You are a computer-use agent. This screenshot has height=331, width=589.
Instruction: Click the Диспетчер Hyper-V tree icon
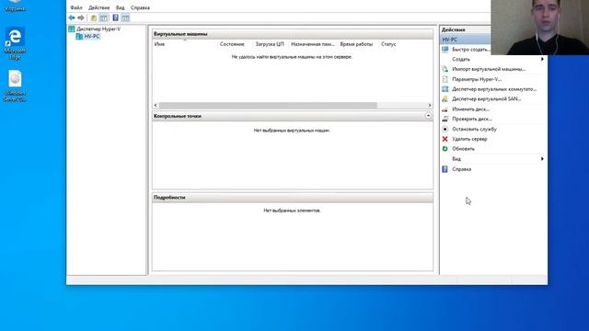click(x=72, y=29)
